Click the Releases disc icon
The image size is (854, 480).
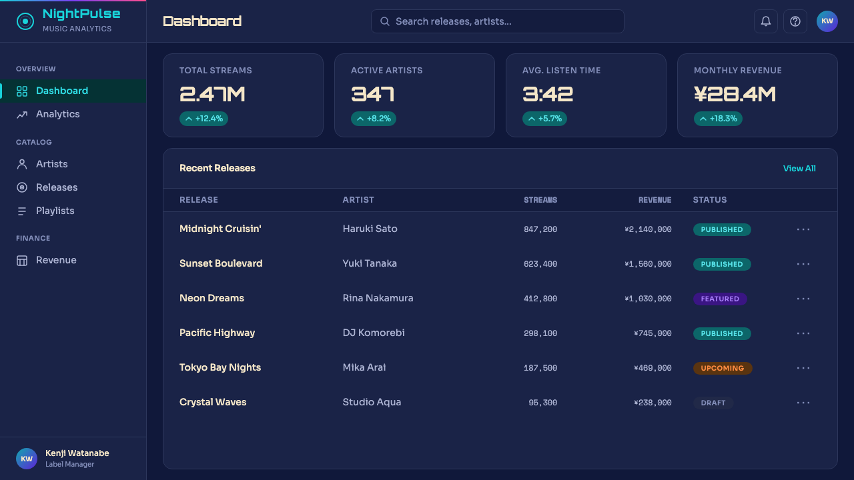click(22, 187)
